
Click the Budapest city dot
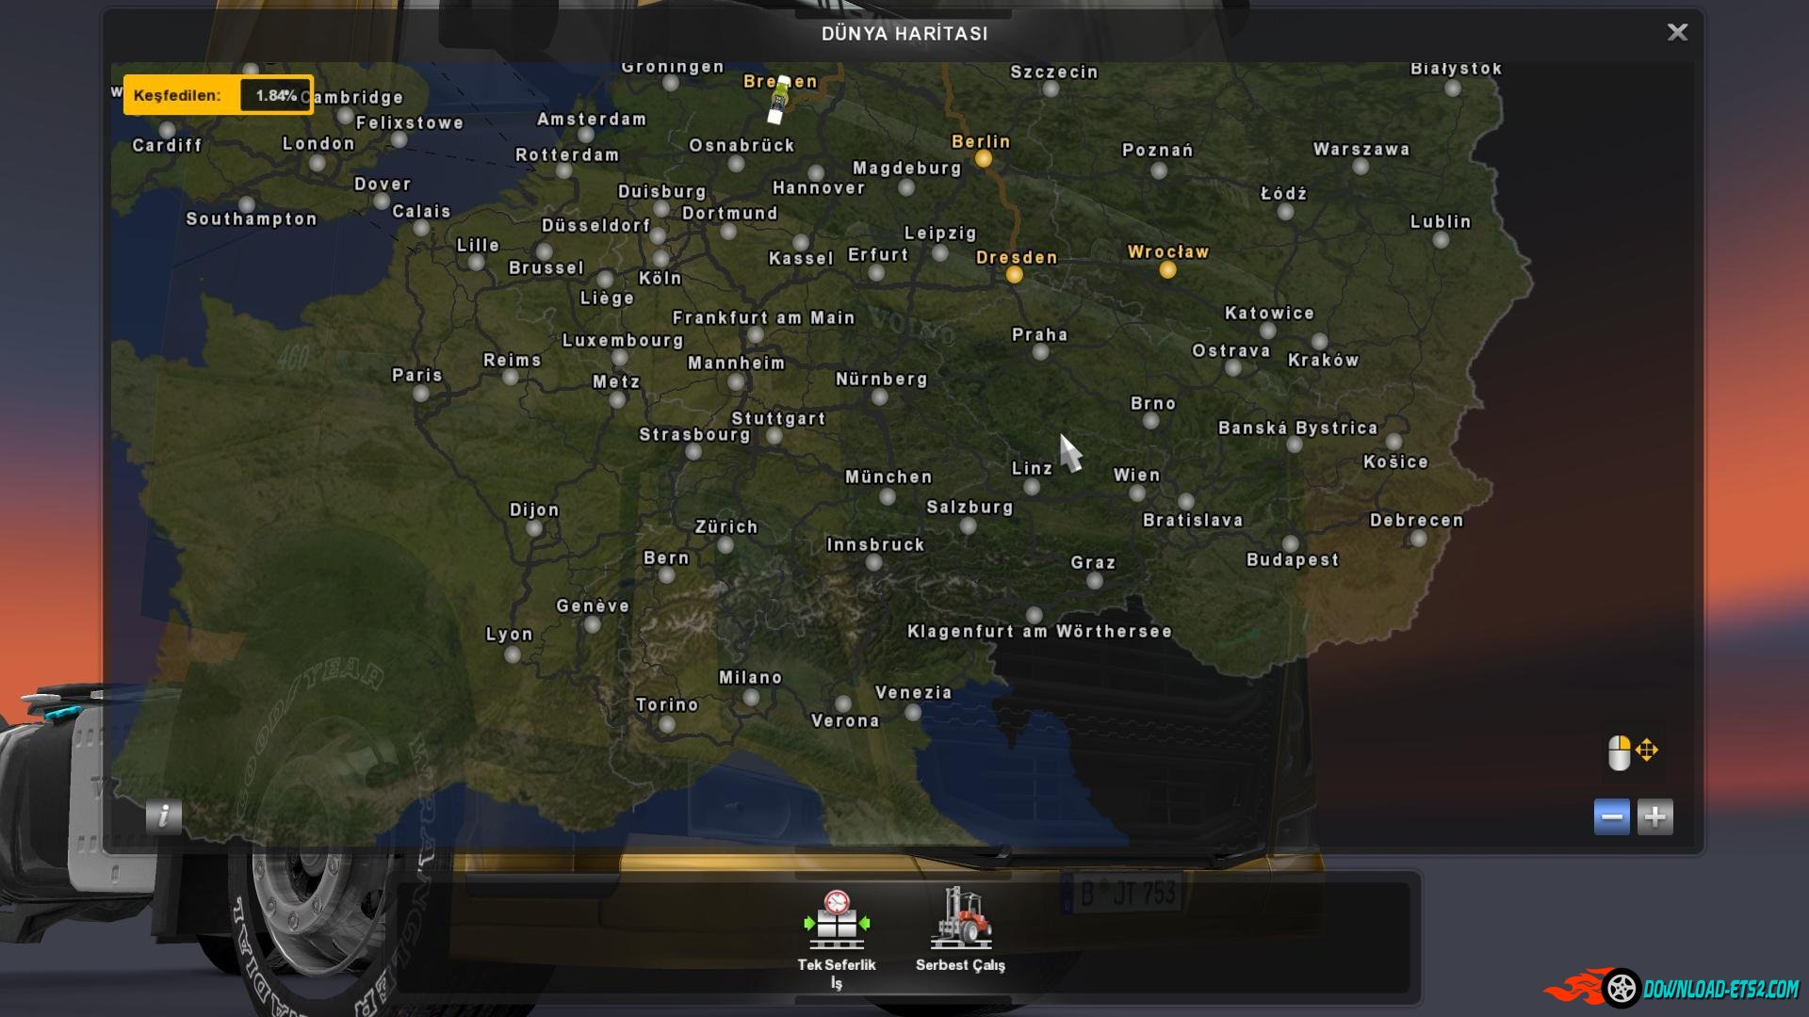1291,543
